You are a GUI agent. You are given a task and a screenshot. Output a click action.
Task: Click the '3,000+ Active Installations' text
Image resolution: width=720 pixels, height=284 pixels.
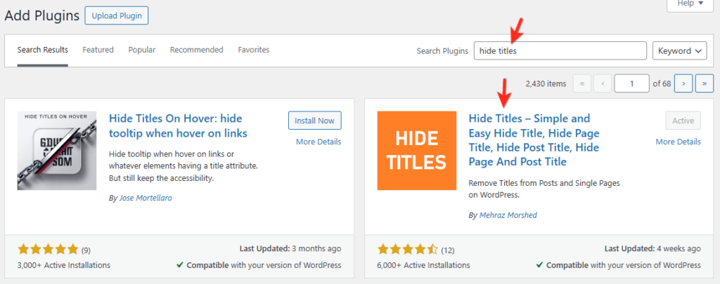(64, 265)
